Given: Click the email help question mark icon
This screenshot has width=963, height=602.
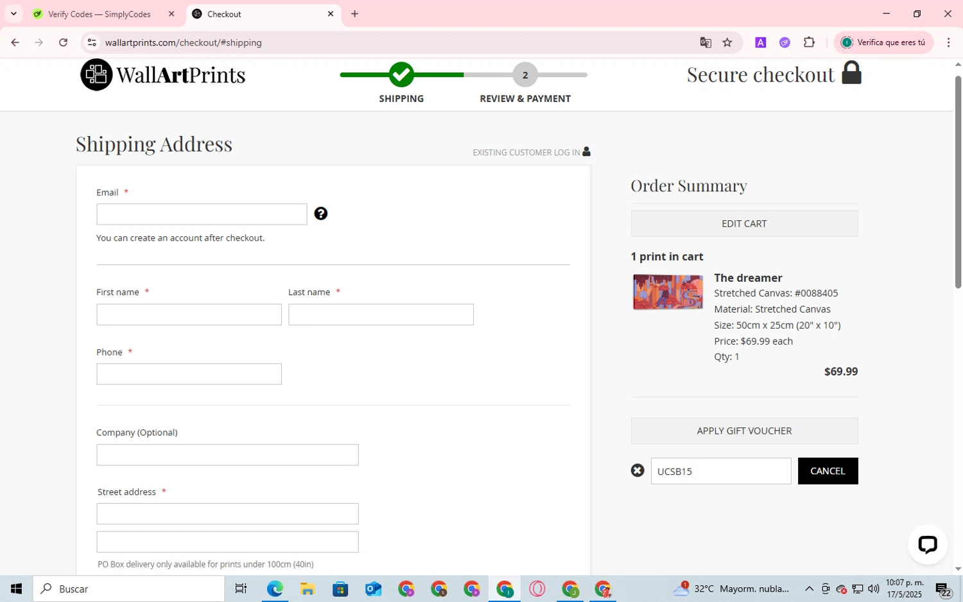Looking at the screenshot, I should [x=321, y=214].
